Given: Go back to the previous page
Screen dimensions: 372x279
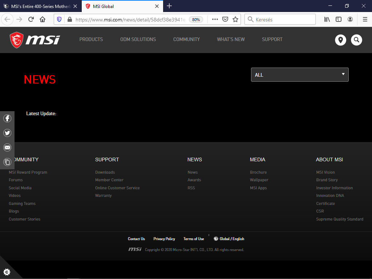Looking at the screenshot, I should point(7,19).
